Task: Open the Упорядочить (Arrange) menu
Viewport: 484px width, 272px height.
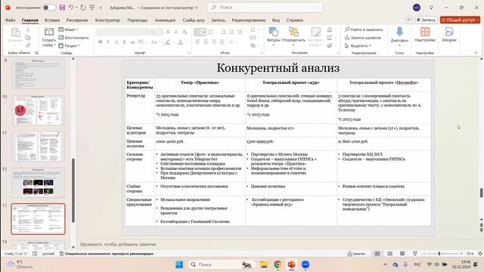Action: 293,37
